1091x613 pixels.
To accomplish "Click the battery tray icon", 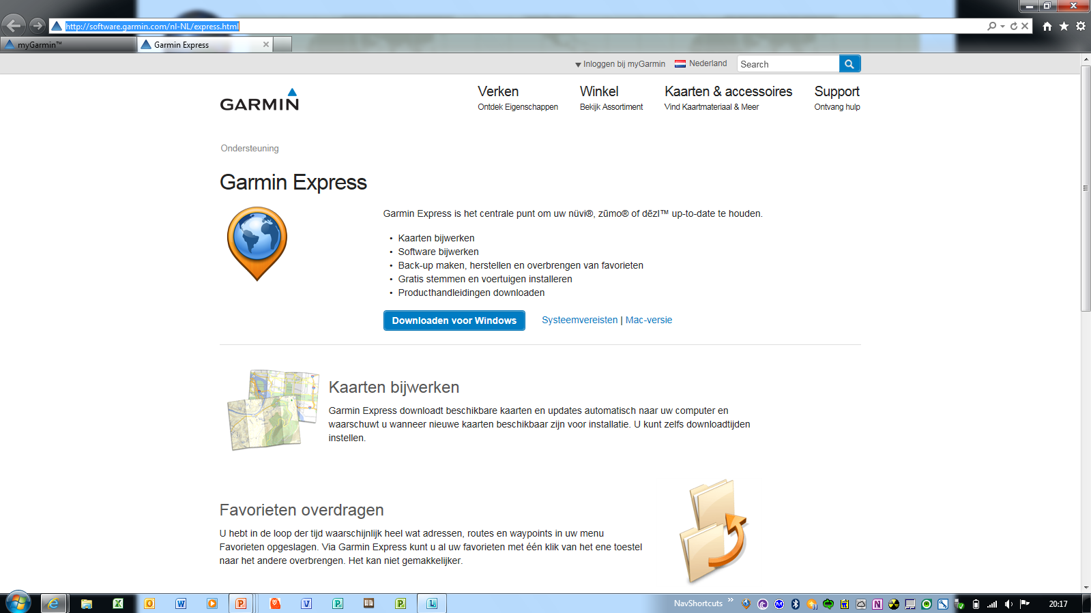I will coord(976,604).
